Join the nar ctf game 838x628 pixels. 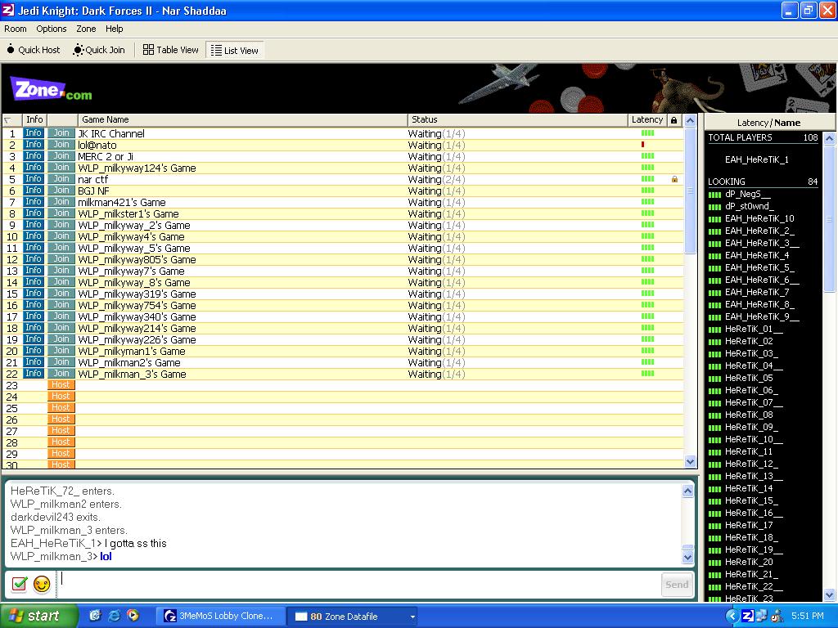(61, 179)
